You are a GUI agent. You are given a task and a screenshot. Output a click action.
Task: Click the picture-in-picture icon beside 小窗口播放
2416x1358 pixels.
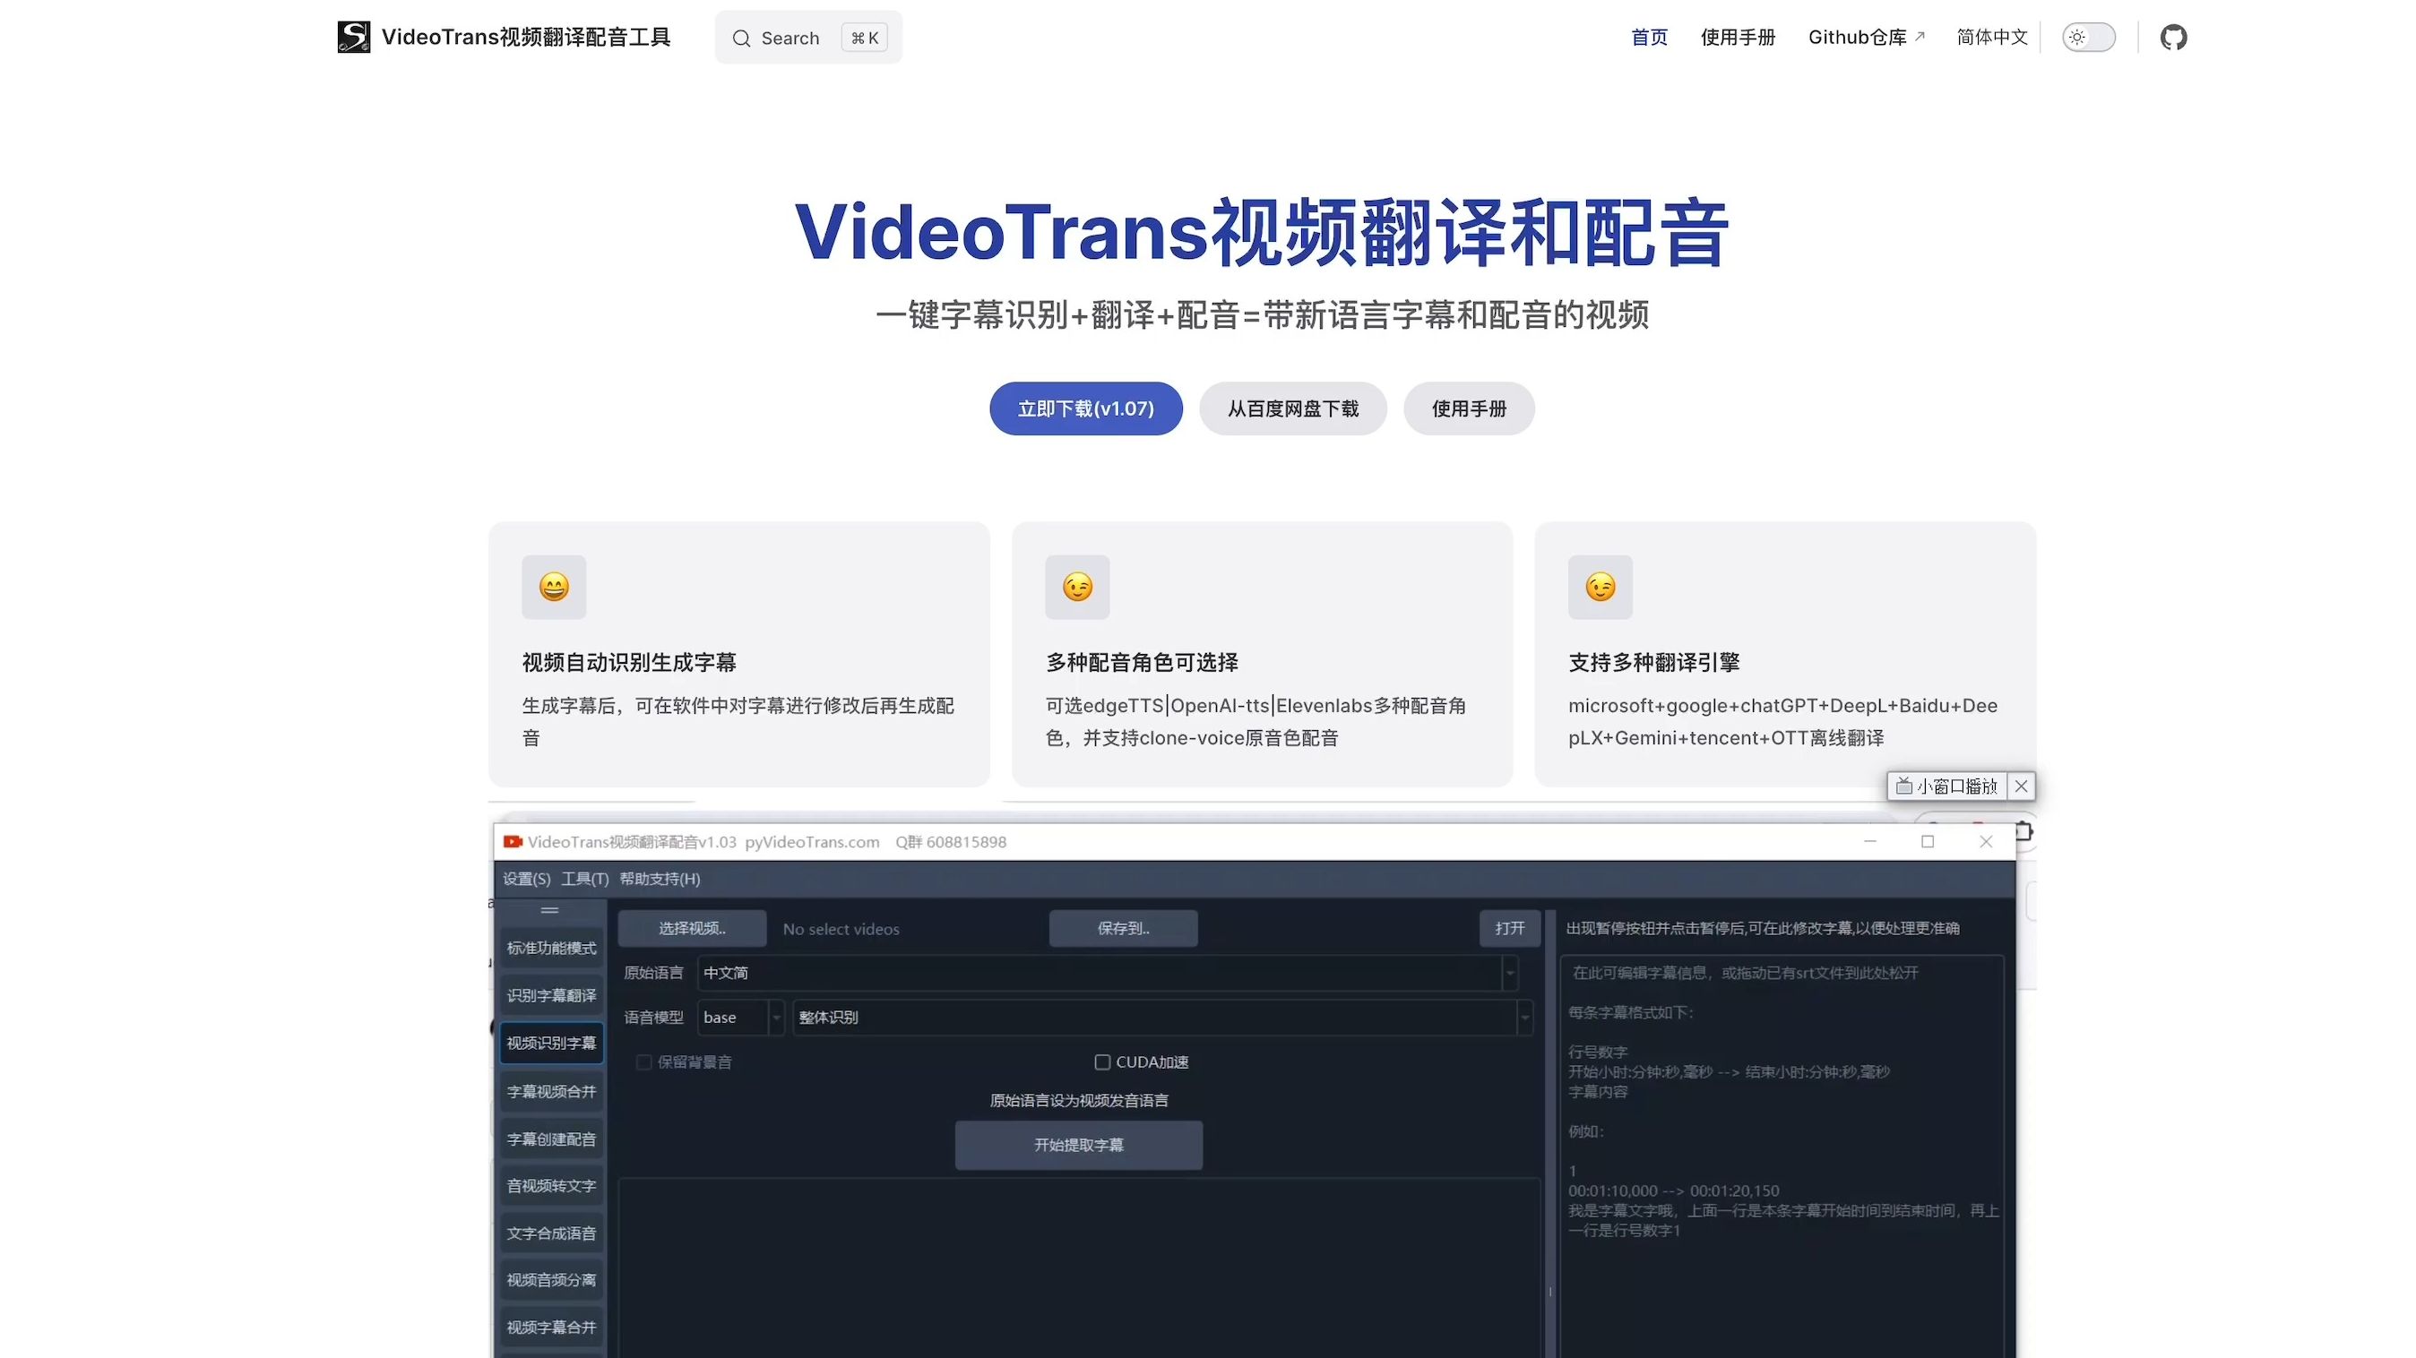(x=1904, y=786)
